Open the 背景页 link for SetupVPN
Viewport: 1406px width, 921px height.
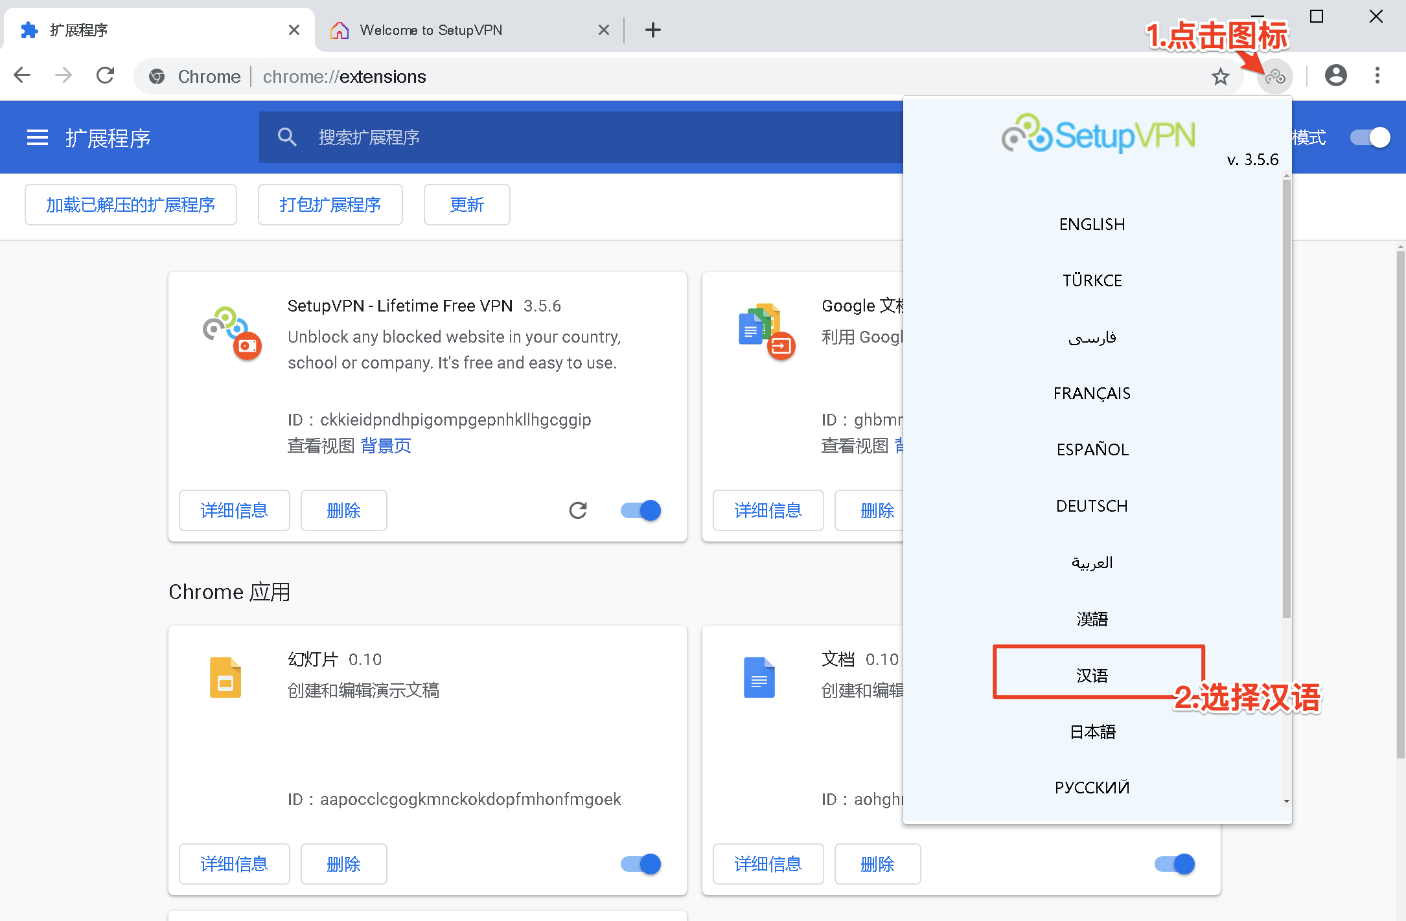386,446
